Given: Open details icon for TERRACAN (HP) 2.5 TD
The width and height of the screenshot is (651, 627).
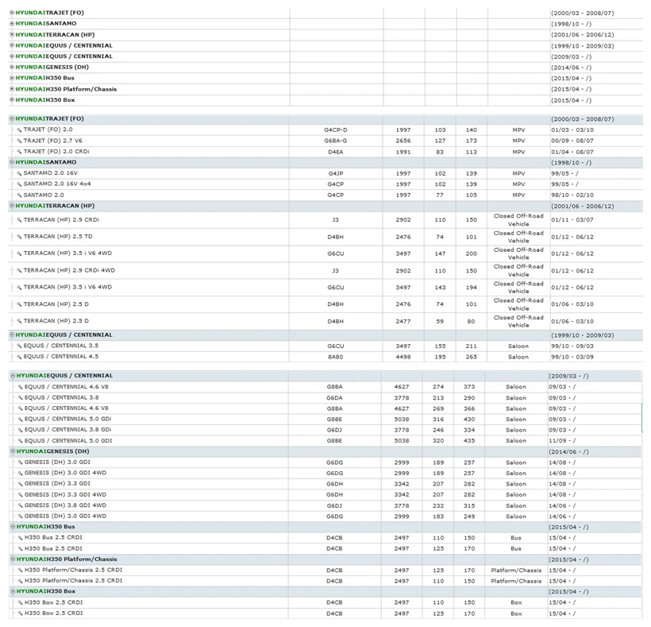Looking at the screenshot, I should [19, 237].
